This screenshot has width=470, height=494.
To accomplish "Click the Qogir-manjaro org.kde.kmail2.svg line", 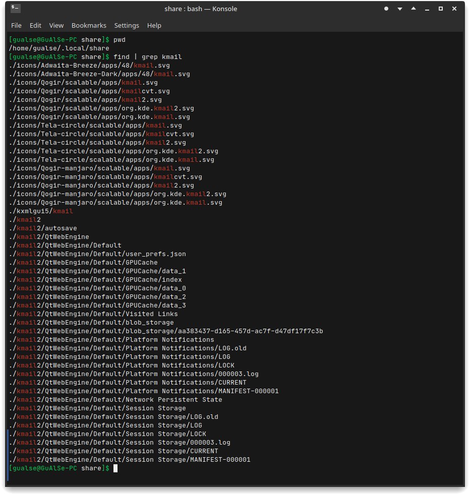I will coord(117,194).
